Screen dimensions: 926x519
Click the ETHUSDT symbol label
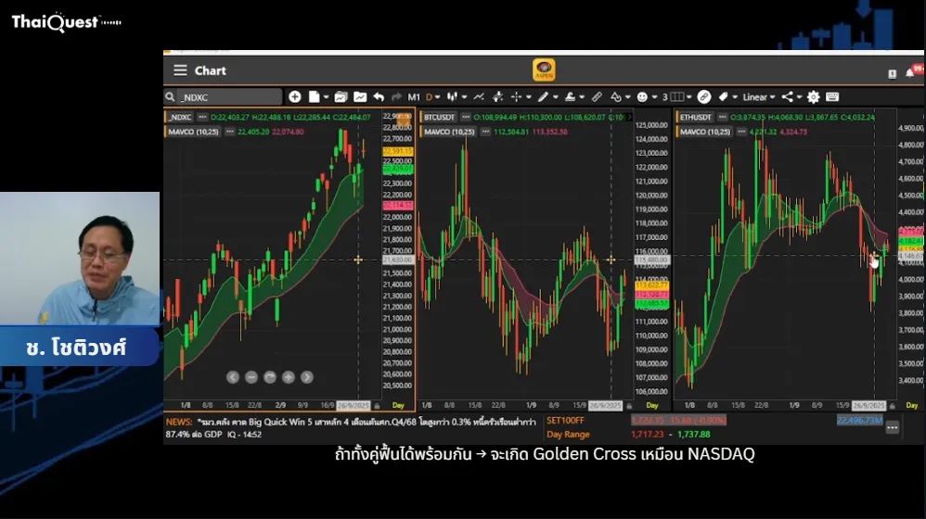coord(696,118)
